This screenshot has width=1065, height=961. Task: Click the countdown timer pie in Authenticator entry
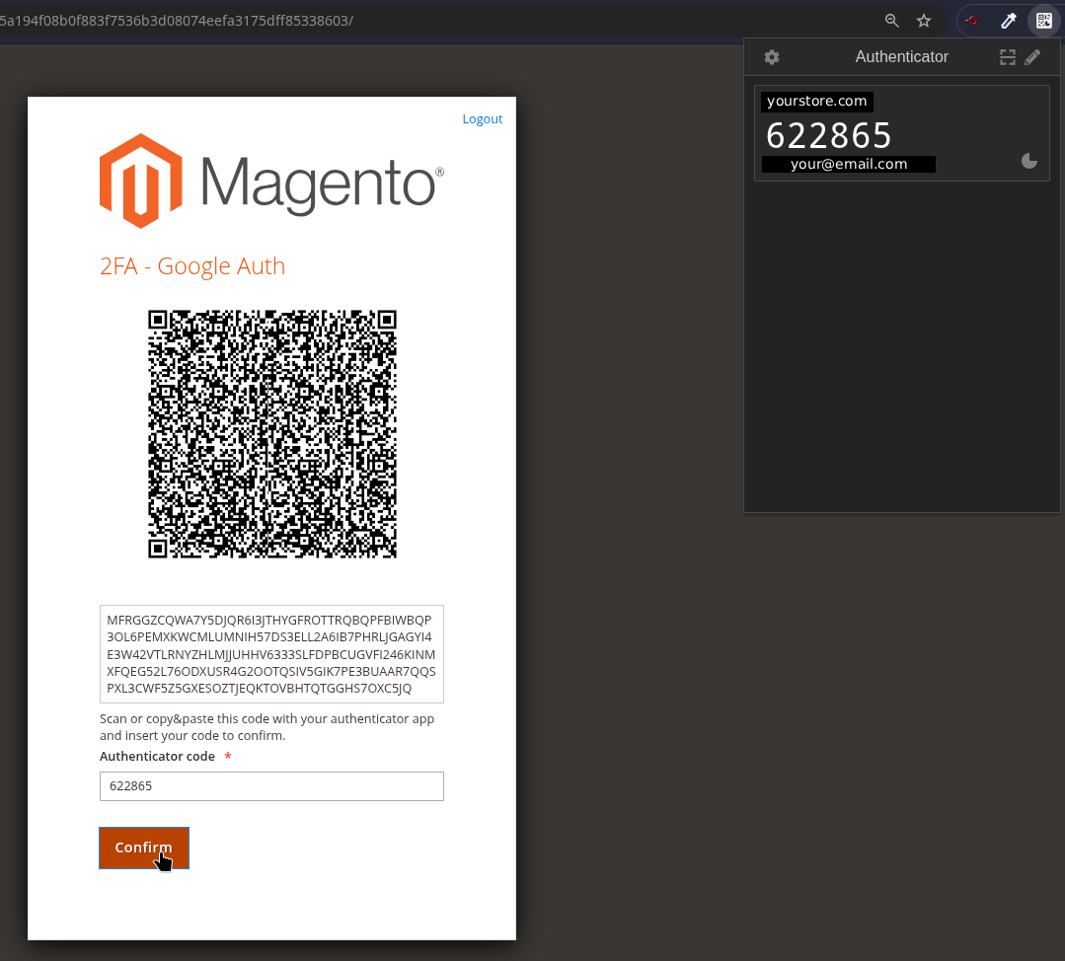(x=1029, y=161)
